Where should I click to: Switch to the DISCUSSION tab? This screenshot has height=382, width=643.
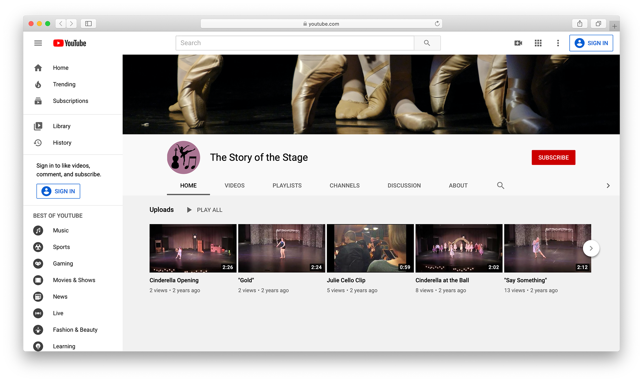(404, 185)
